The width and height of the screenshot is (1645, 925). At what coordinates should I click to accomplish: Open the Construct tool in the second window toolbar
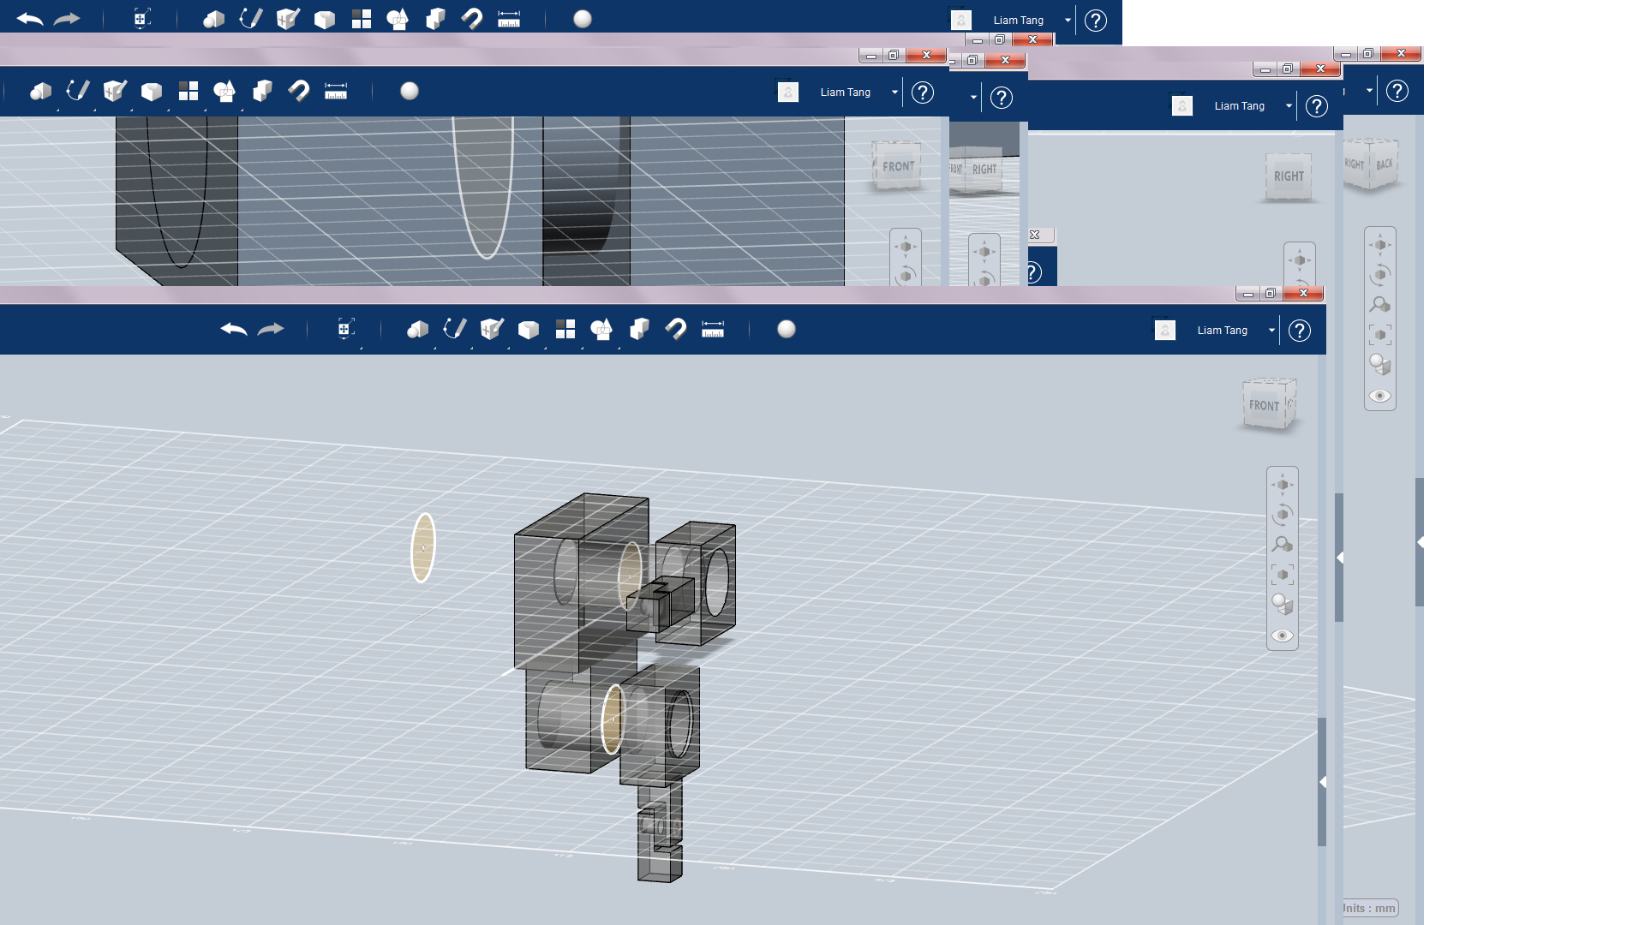pos(115,91)
